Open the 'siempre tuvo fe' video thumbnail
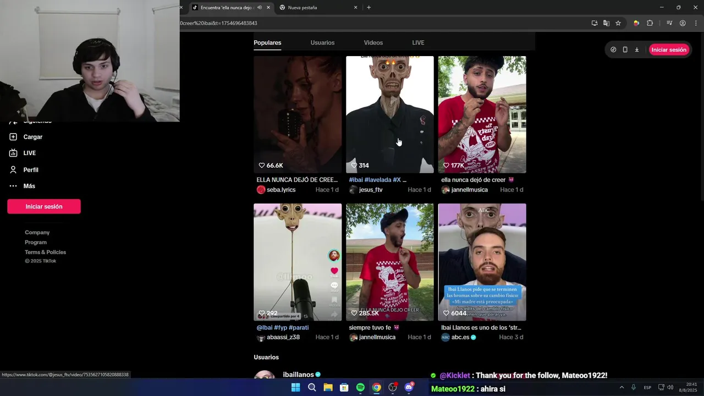Viewport: 704px width, 396px height. click(390, 262)
